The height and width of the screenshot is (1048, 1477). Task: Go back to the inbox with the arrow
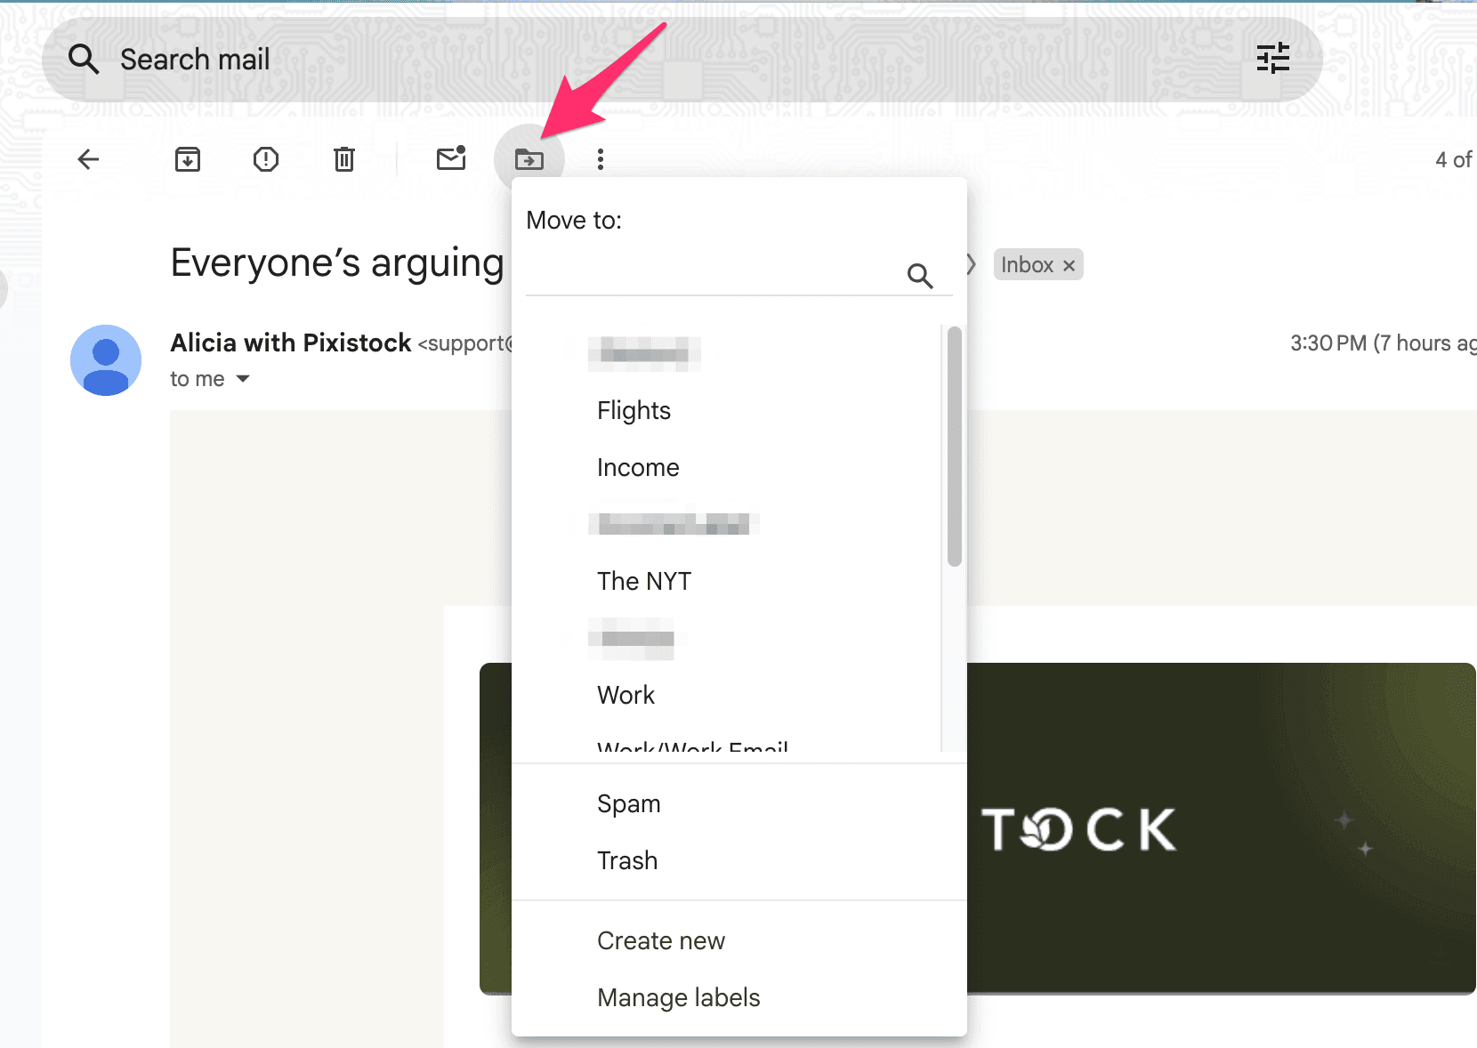tap(88, 159)
